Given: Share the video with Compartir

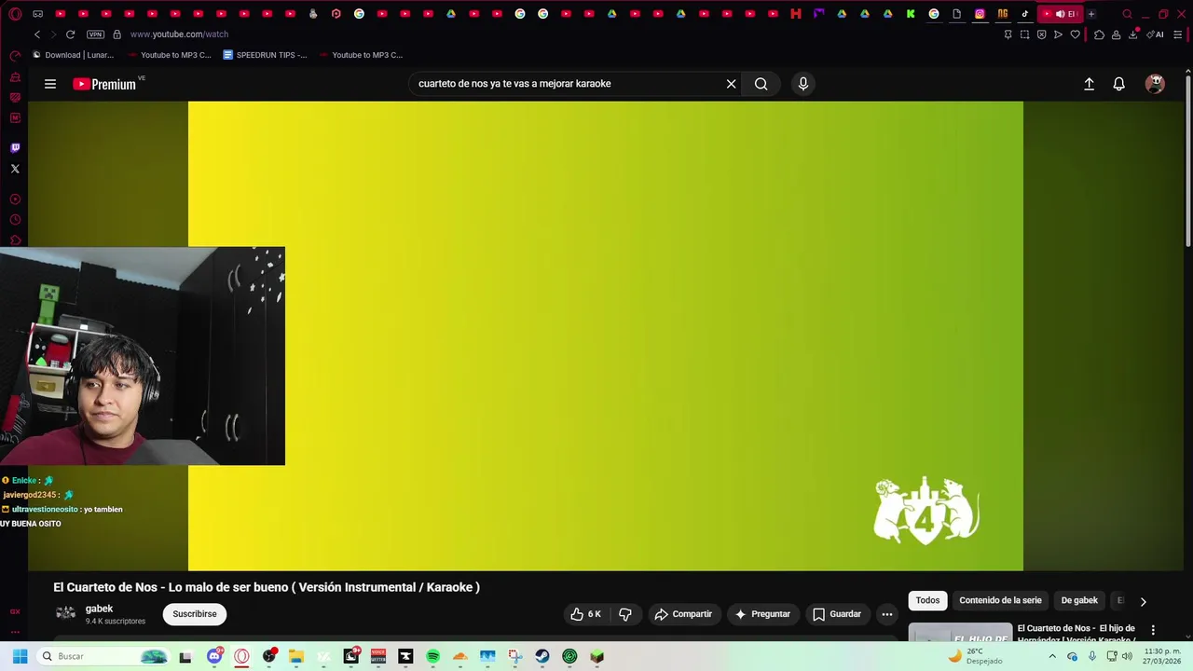Looking at the screenshot, I should click(683, 614).
